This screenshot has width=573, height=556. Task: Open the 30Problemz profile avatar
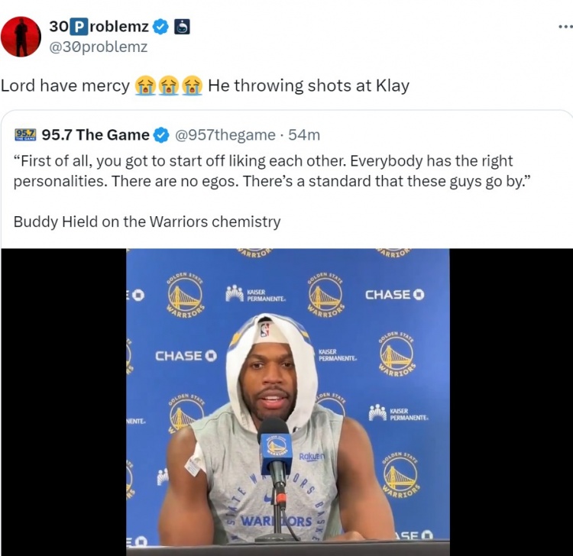(x=21, y=37)
